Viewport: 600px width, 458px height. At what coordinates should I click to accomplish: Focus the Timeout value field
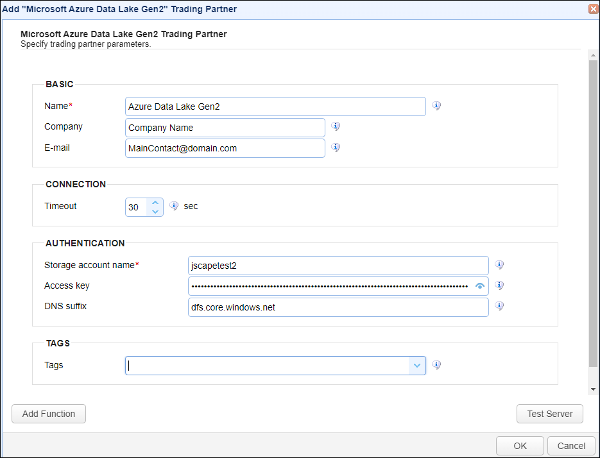coord(136,207)
